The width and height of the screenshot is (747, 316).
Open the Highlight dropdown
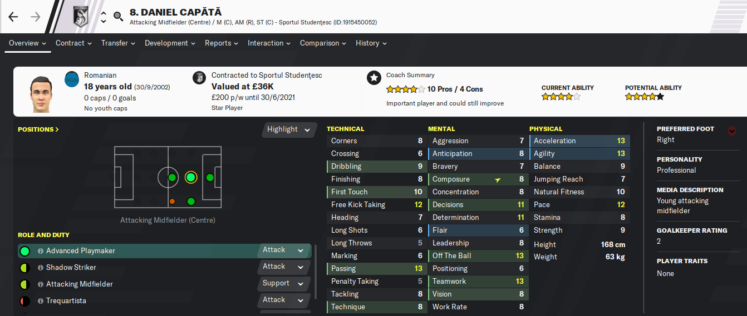click(x=288, y=129)
